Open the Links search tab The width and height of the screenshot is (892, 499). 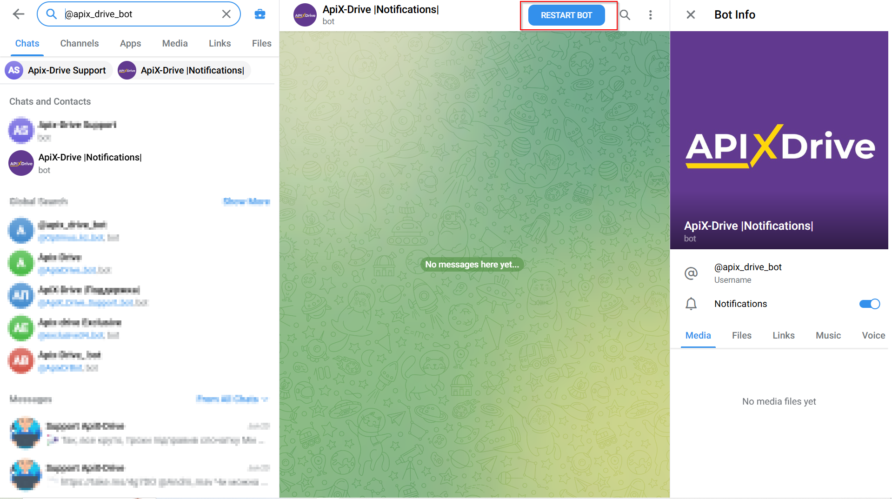tap(220, 43)
